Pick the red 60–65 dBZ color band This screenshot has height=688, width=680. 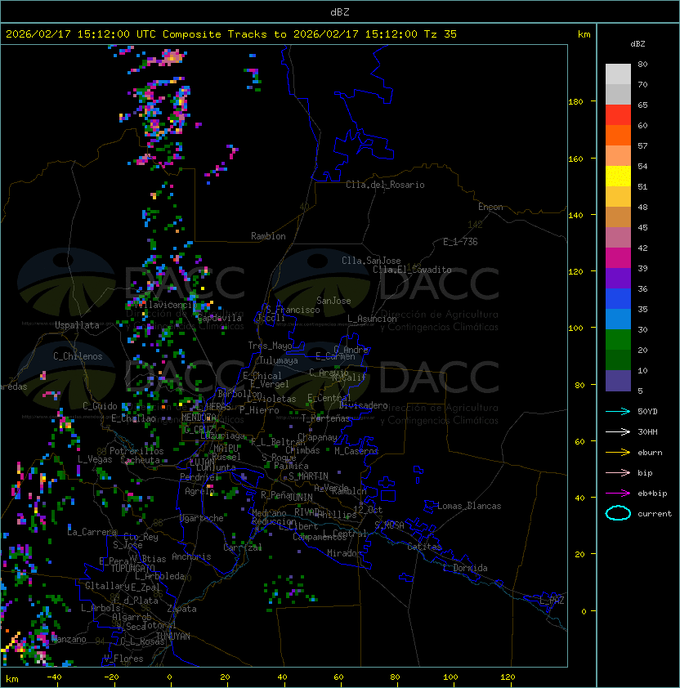(618, 115)
